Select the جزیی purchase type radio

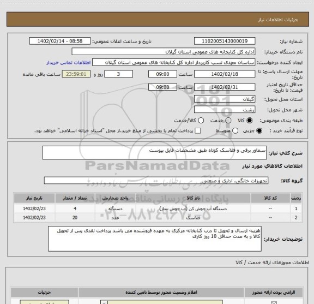click(x=259, y=131)
